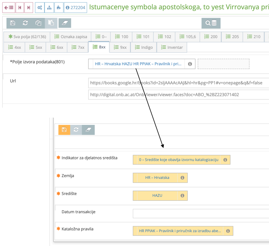Open the Inventar tab
The width and height of the screenshot is (269, 246).
point(172,47)
